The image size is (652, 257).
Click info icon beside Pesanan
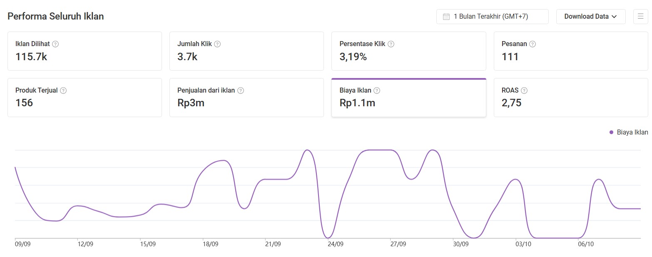(x=532, y=44)
